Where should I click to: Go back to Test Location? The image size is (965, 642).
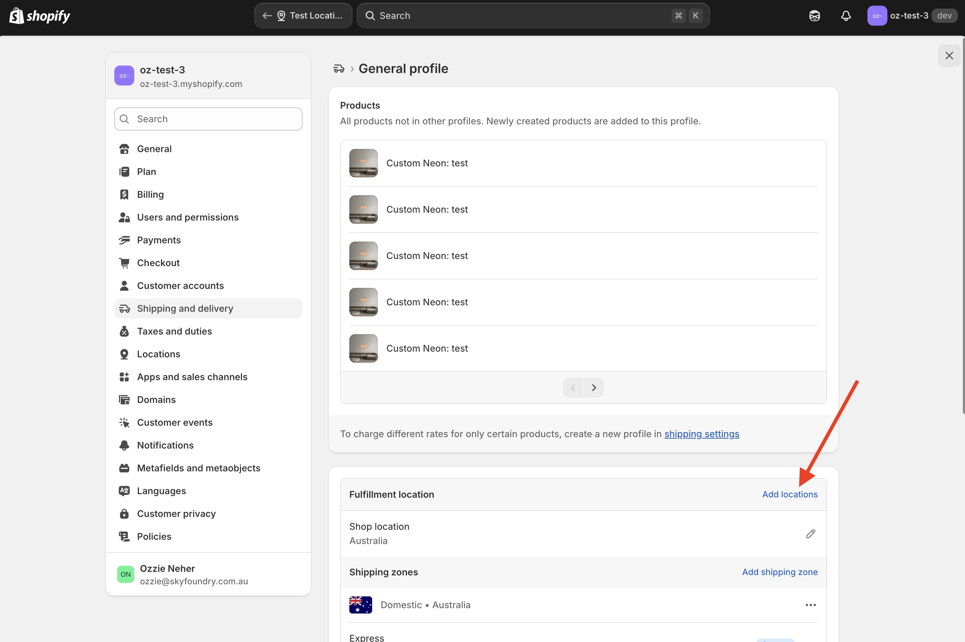(x=303, y=16)
